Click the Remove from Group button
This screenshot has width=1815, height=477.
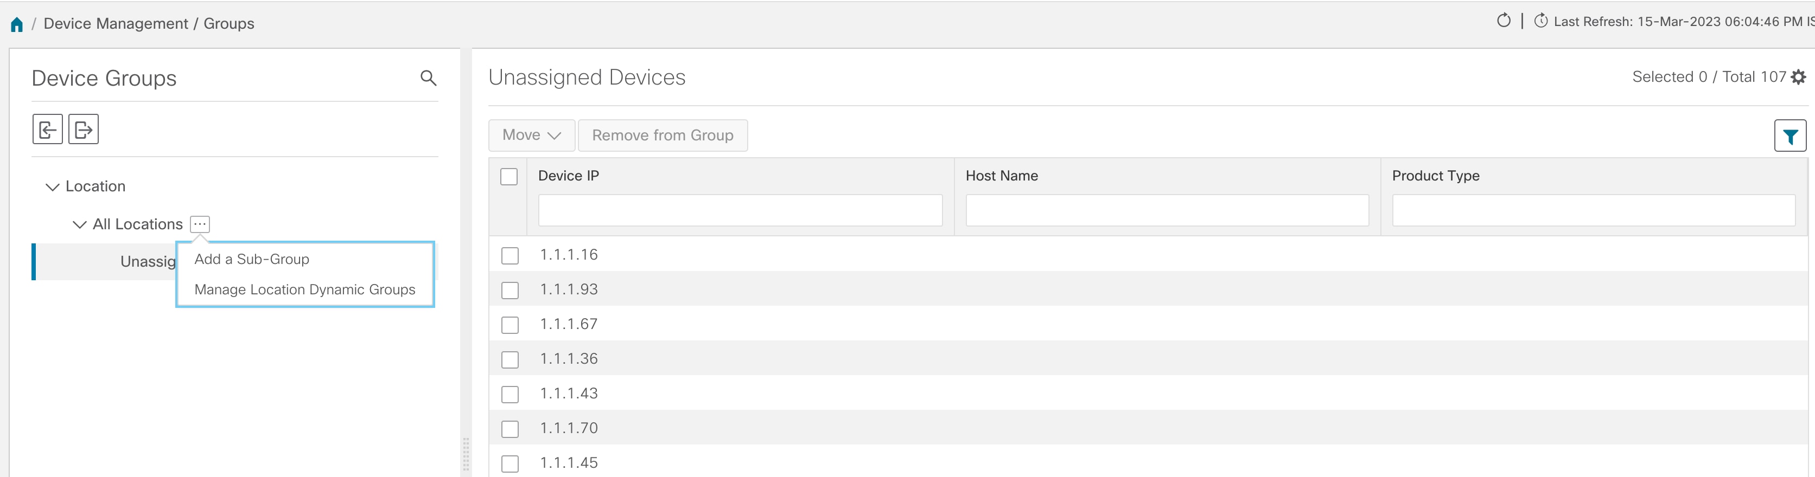pyautogui.click(x=663, y=135)
